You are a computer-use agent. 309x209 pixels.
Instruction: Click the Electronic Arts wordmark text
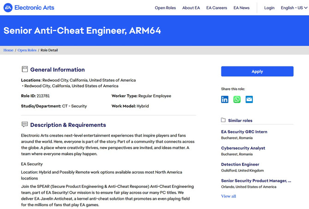pos(34,8)
